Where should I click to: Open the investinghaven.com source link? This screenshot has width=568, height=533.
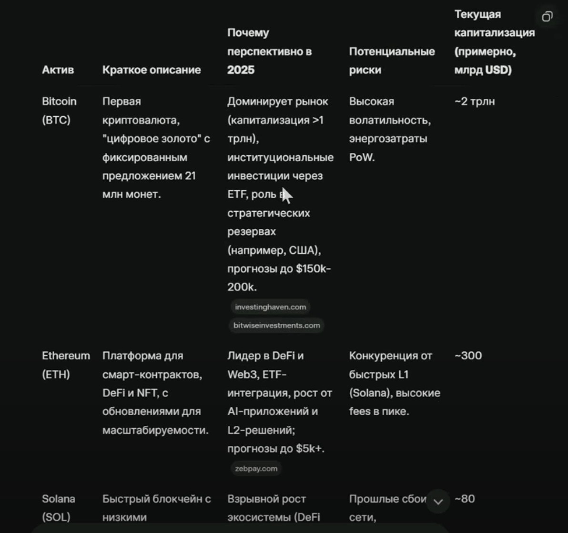click(270, 307)
